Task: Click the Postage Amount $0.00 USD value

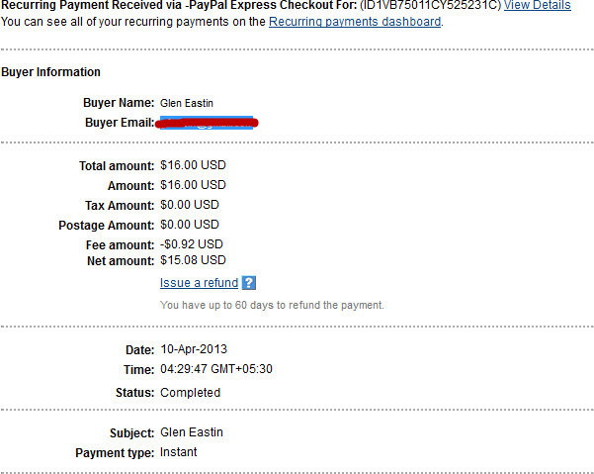Action: [190, 225]
